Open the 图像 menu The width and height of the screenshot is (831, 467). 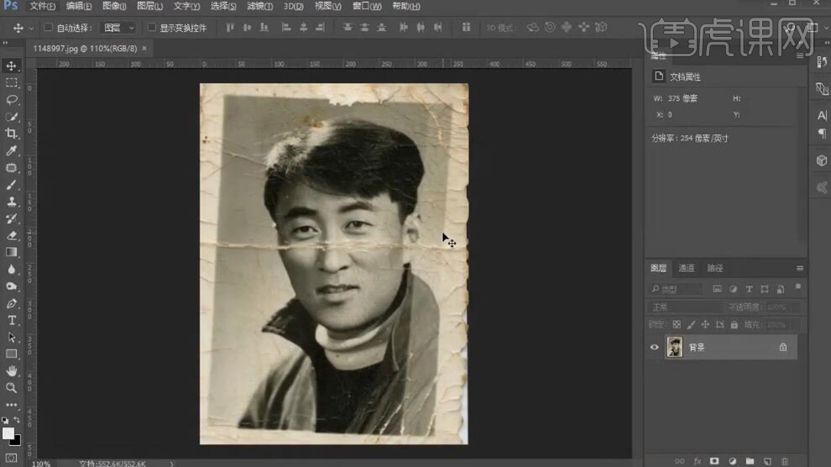point(114,6)
